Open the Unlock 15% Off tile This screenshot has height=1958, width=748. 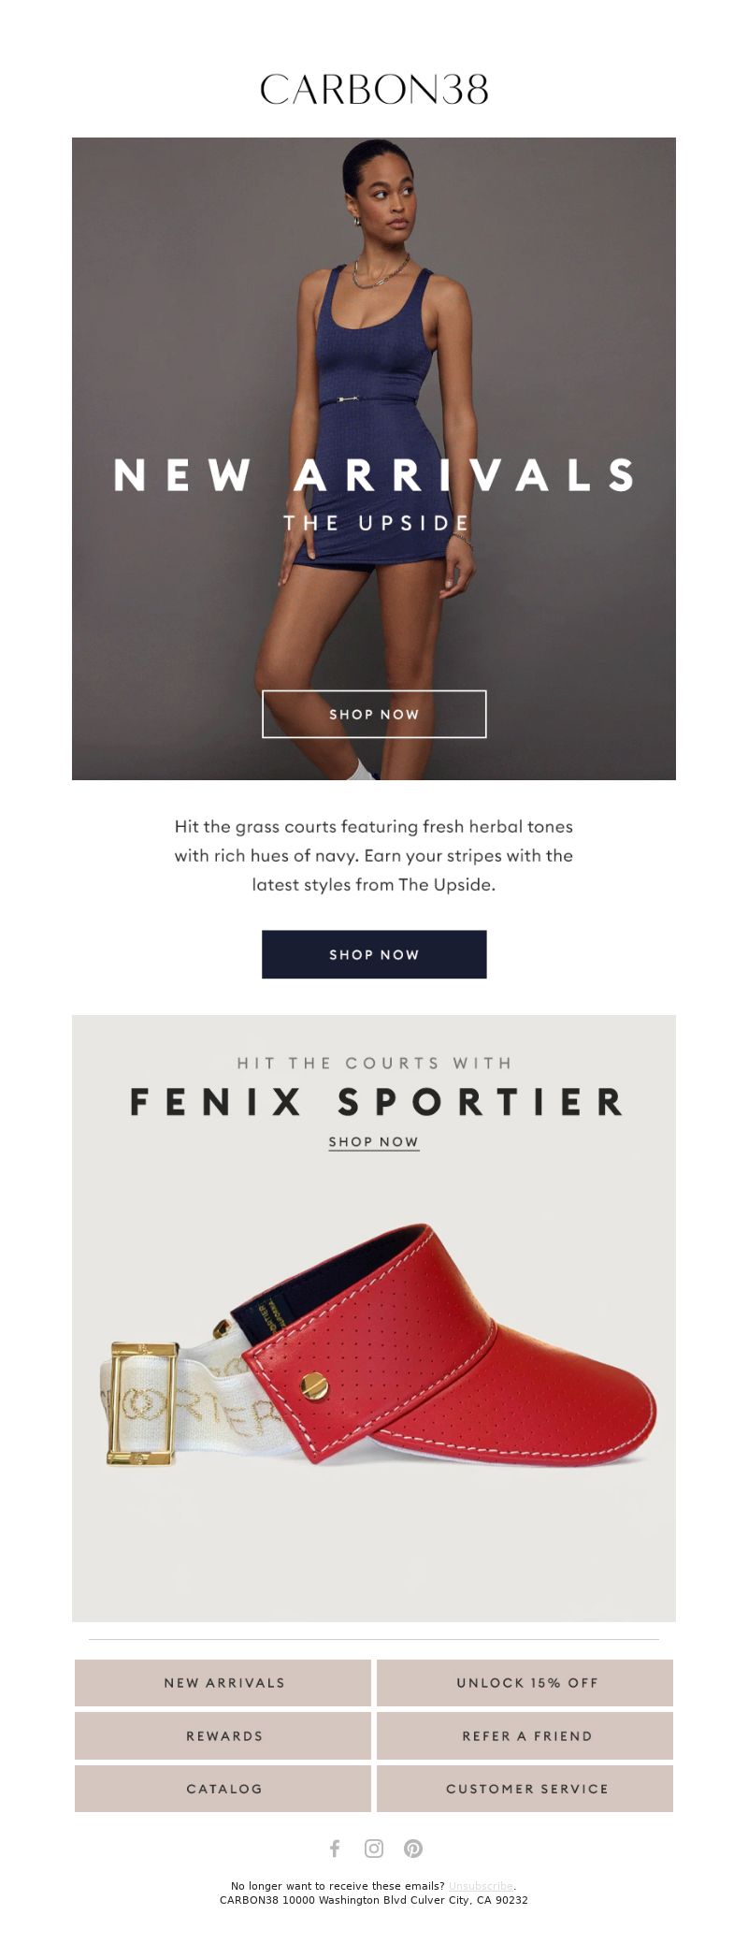(x=525, y=1682)
